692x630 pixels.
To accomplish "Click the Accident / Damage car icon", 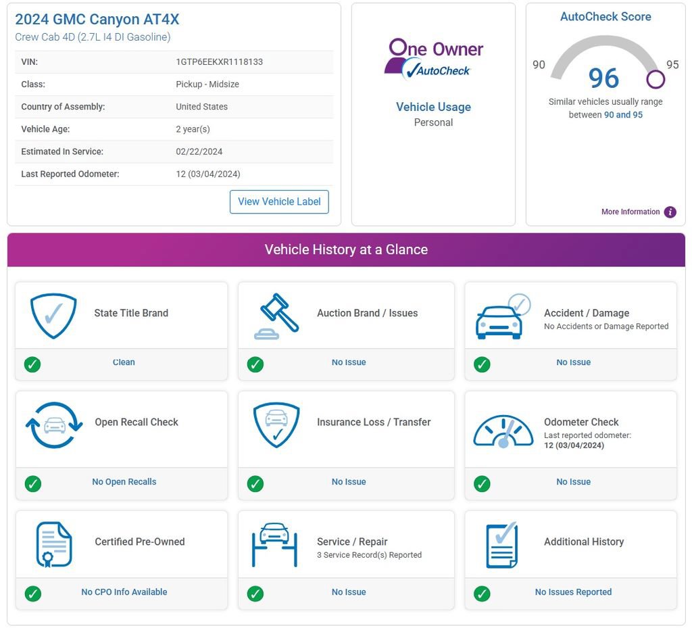I will click(x=503, y=316).
